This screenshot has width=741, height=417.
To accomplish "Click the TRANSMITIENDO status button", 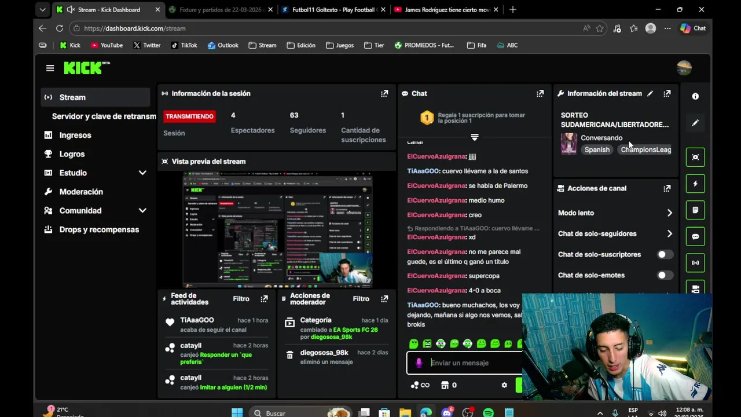I will [189, 116].
